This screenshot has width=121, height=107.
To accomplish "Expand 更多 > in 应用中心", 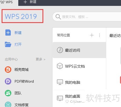I will 41,59.
